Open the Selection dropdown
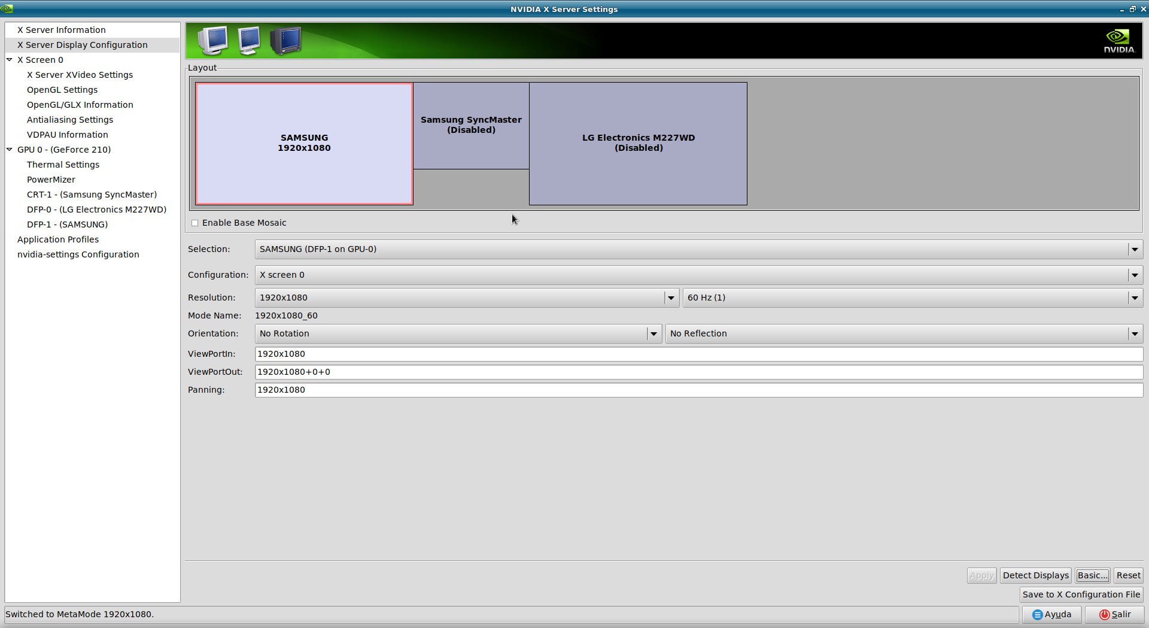 point(699,249)
